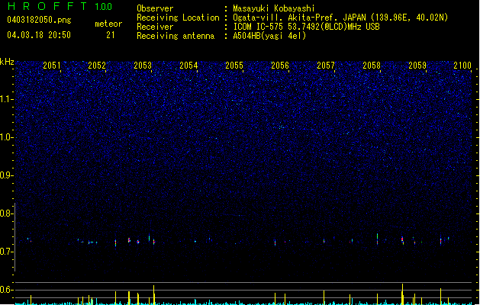Click the 1.0.0 version number

104,7
